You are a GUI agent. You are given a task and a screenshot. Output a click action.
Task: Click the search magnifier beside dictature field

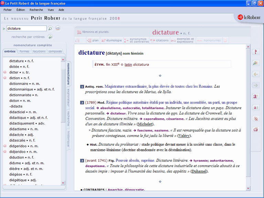click(x=50, y=29)
